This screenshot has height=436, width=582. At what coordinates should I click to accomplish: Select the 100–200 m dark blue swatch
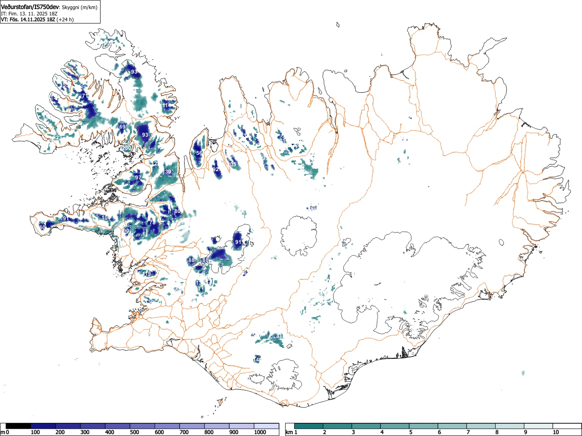pyautogui.click(x=43, y=426)
